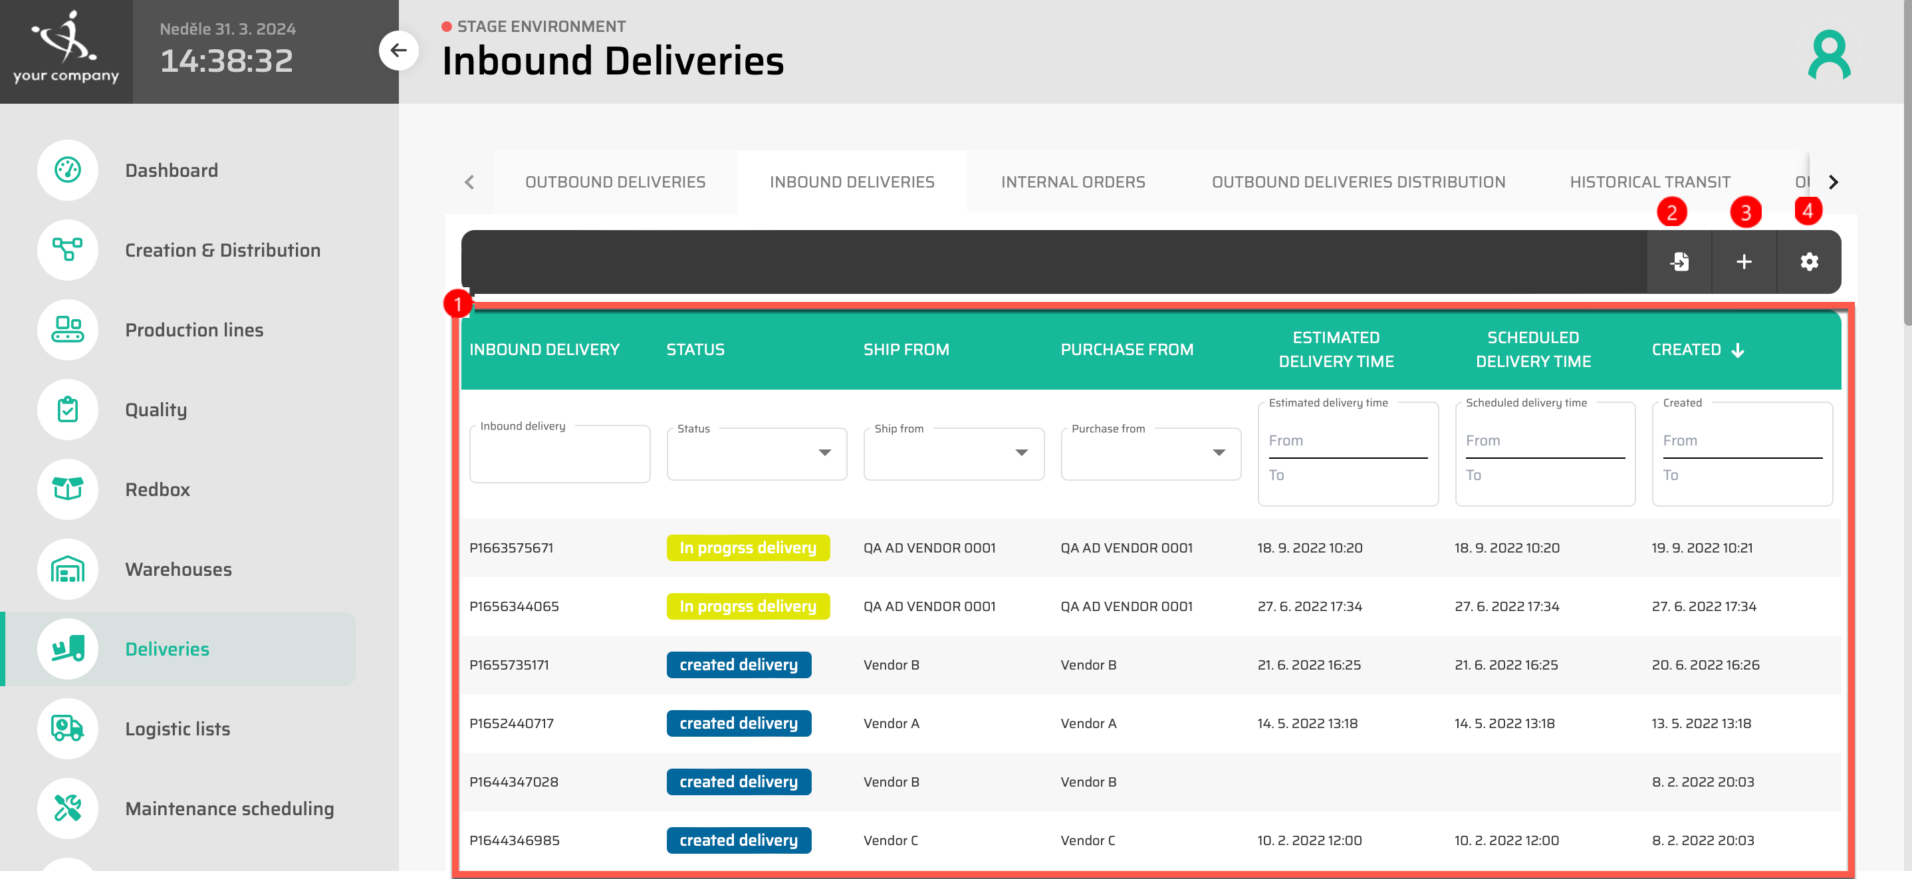This screenshot has height=879, width=1912.
Task: Open the table settings gear icon
Action: click(1810, 262)
